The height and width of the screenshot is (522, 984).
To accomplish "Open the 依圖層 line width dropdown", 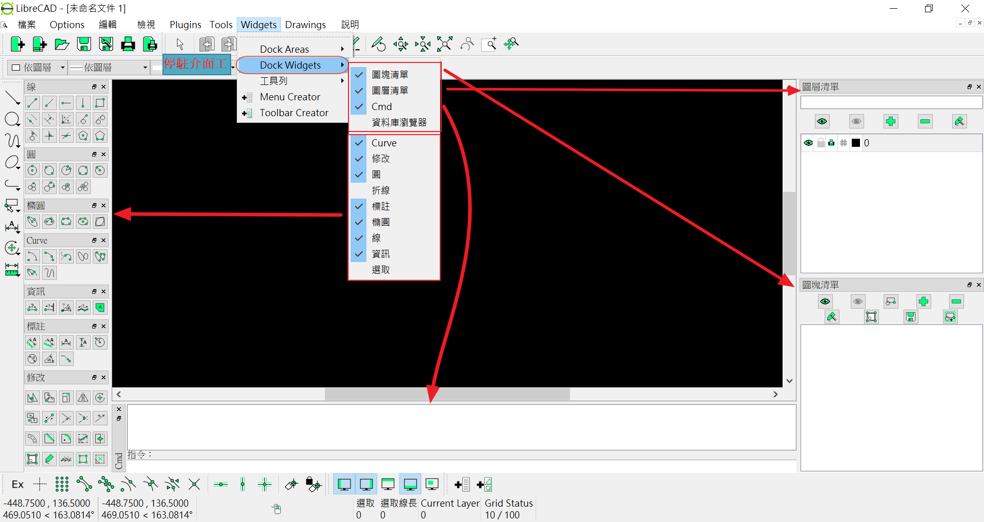I will [x=109, y=68].
